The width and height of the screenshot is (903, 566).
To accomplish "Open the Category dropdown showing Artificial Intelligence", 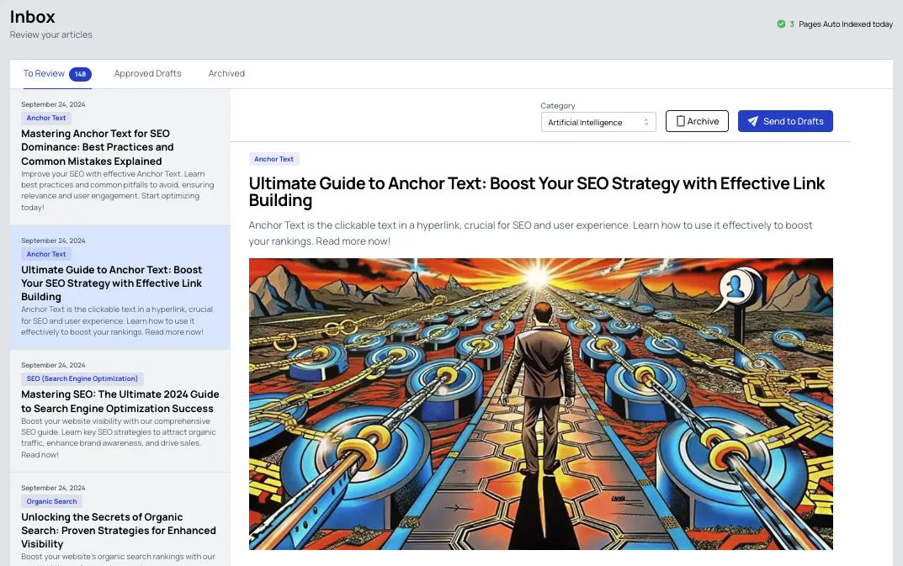I will coord(598,122).
